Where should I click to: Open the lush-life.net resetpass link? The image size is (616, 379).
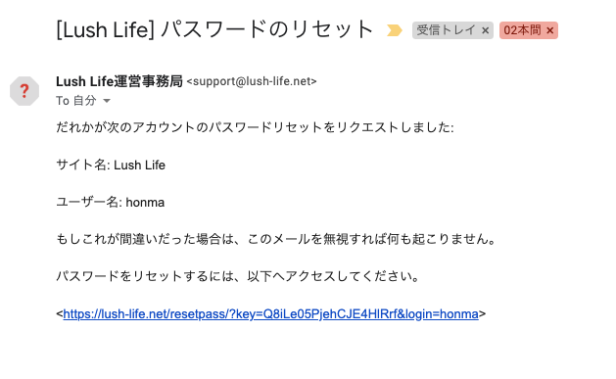pos(270,313)
